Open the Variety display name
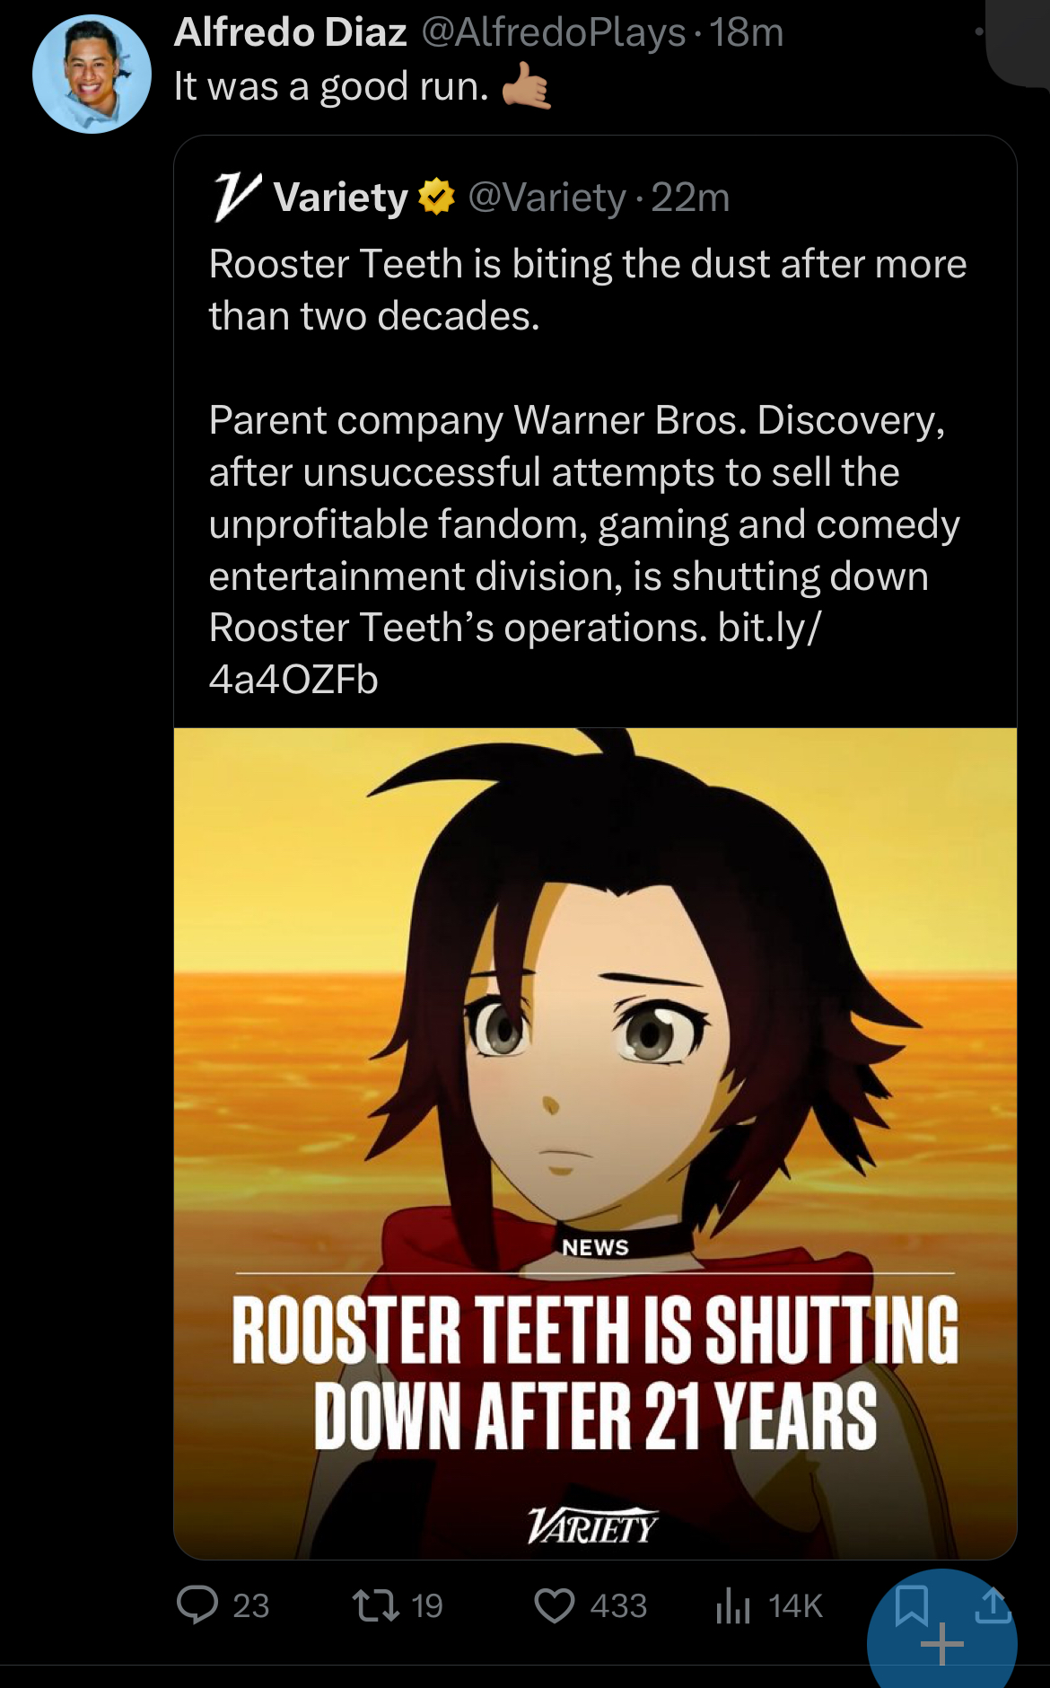This screenshot has height=1688, width=1050. click(x=341, y=198)
